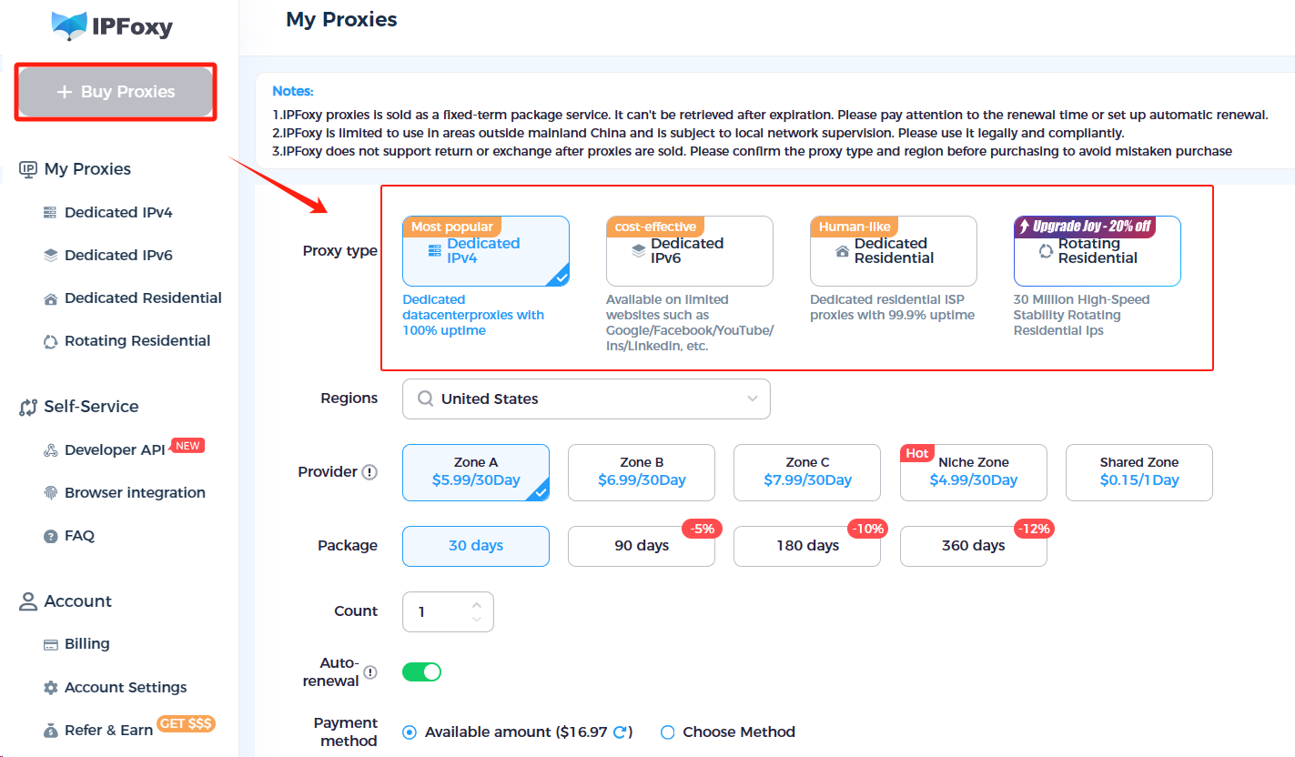Enable Auto-renewal toggle

[x=421, y=670]
